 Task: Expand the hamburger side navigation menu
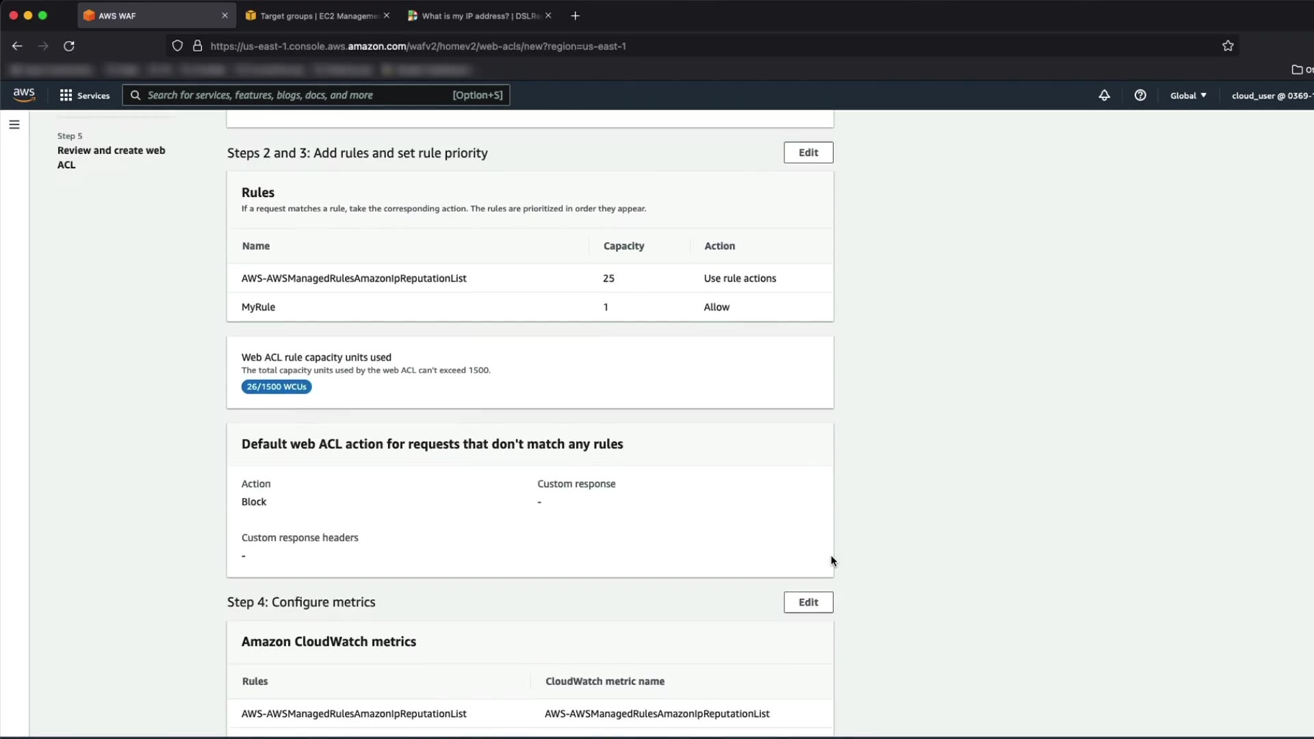(14, 125)
